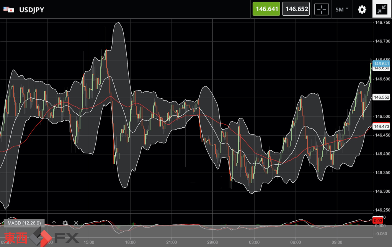
Task: Click the 29/08 date marker on time axis
Action: [x=213, y=242]
